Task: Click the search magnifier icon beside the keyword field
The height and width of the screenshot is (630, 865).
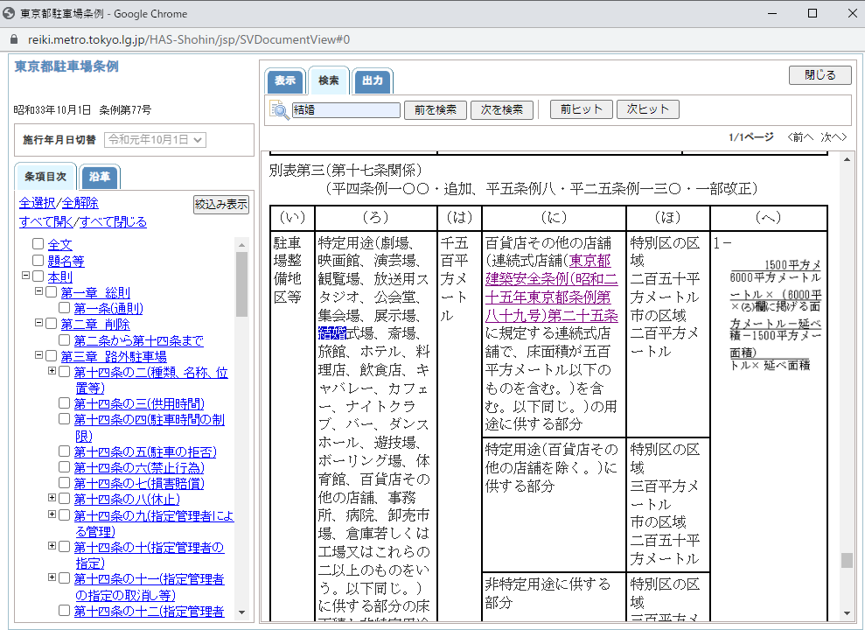Action: pos(279,109)
